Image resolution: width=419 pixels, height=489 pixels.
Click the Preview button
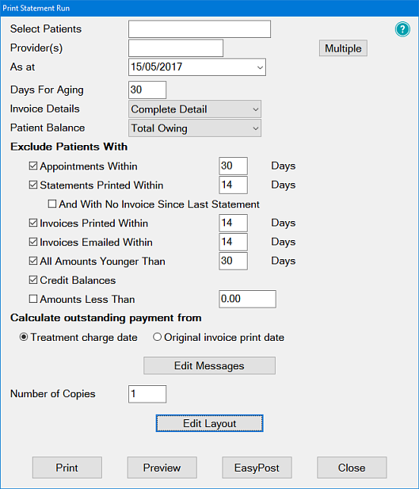(162, 468)
